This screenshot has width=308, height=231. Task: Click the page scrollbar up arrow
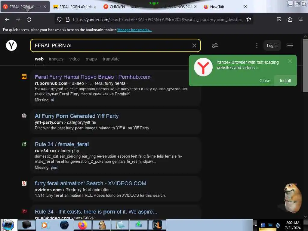click(305, 36)
